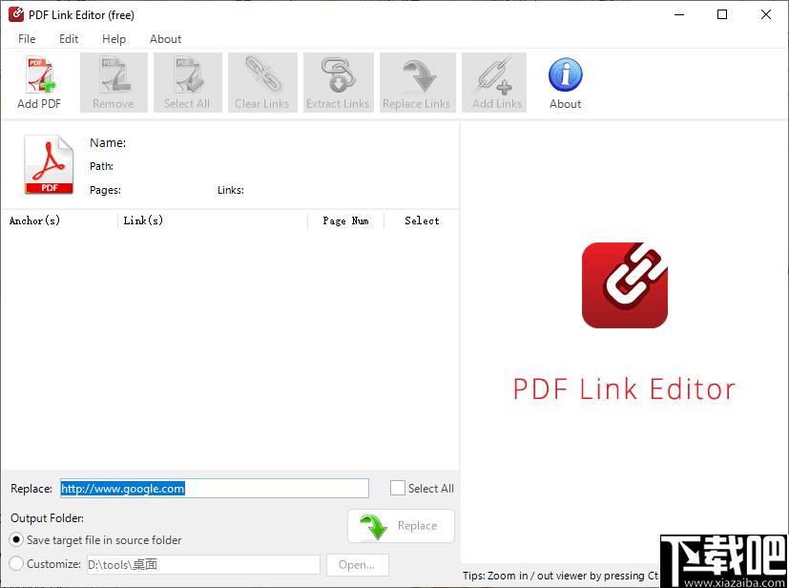Click the Open... folder button
The height and width of the screenshot is (588, 789).
tap(357, 564)
